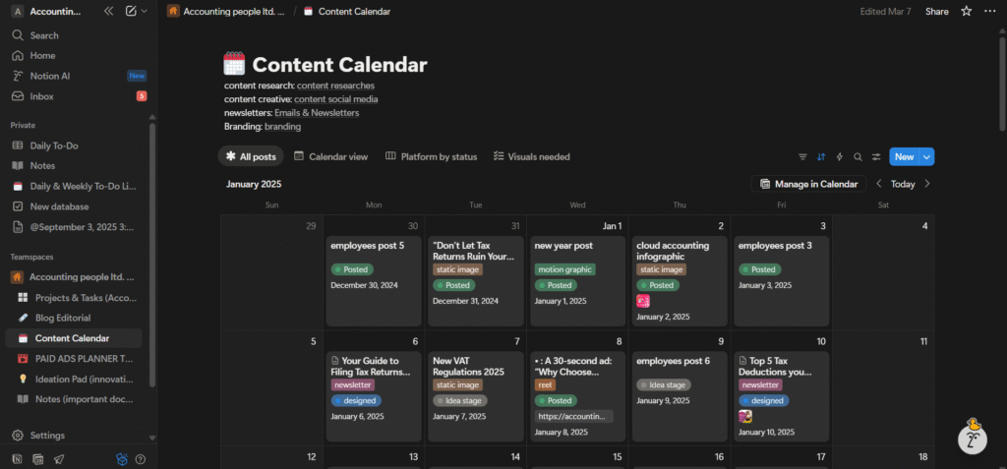This screenshot has height=469, width=1007.
Task: Go to previous month with left chevron
Action: (878, 184)
